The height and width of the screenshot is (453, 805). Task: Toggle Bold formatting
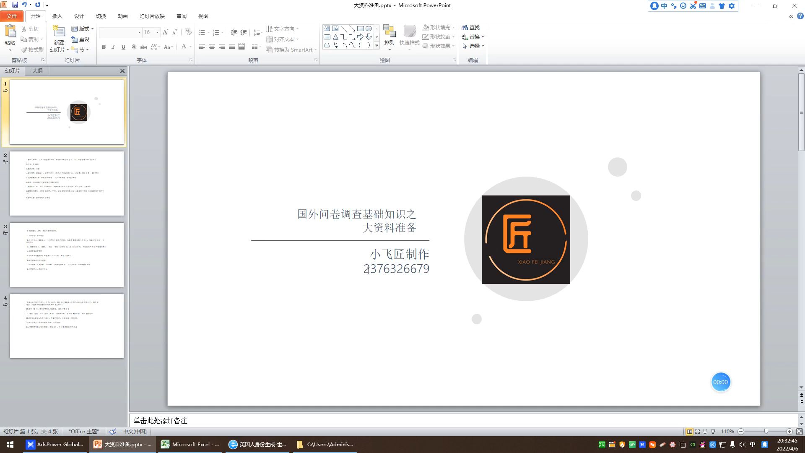104,47
